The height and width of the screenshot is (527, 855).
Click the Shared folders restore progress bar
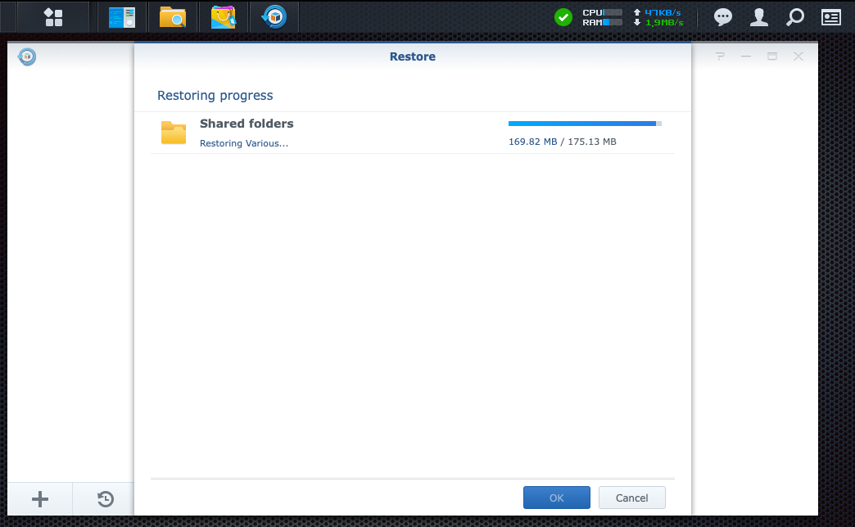coord(585,124)
